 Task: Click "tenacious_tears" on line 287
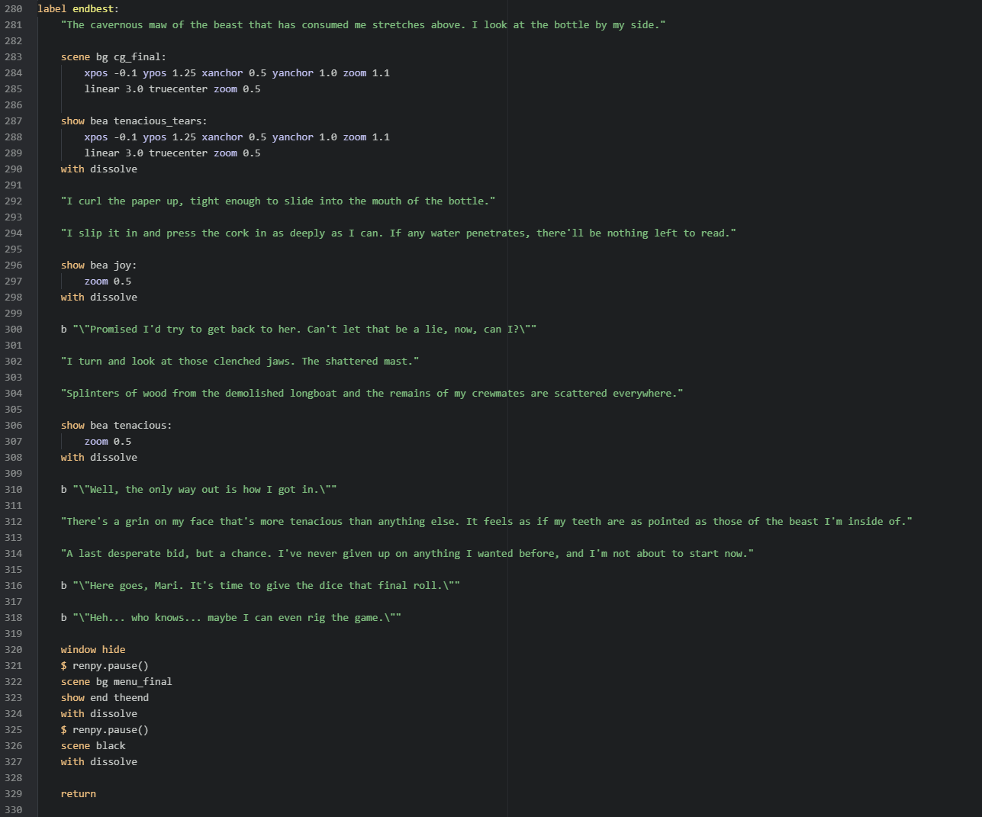(160, 121)
